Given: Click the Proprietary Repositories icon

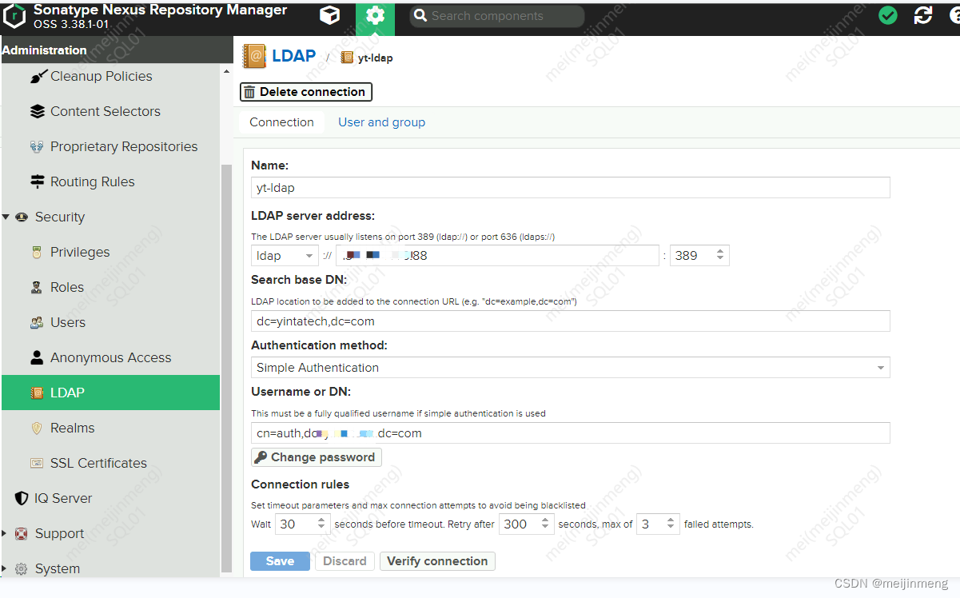Looking at the screenshot, I should [37, 147].
